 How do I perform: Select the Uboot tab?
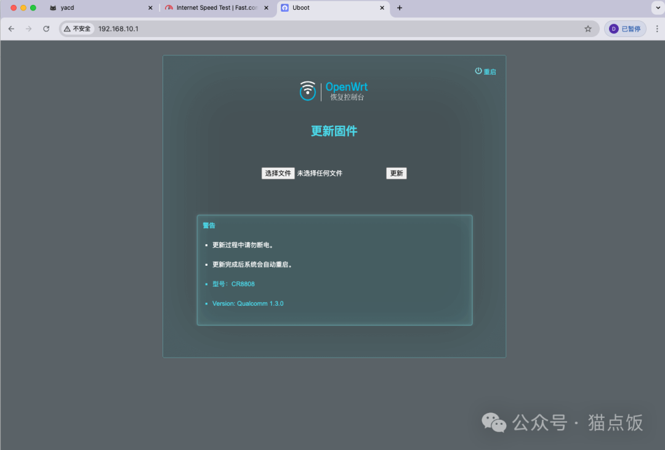click(333, 7)
